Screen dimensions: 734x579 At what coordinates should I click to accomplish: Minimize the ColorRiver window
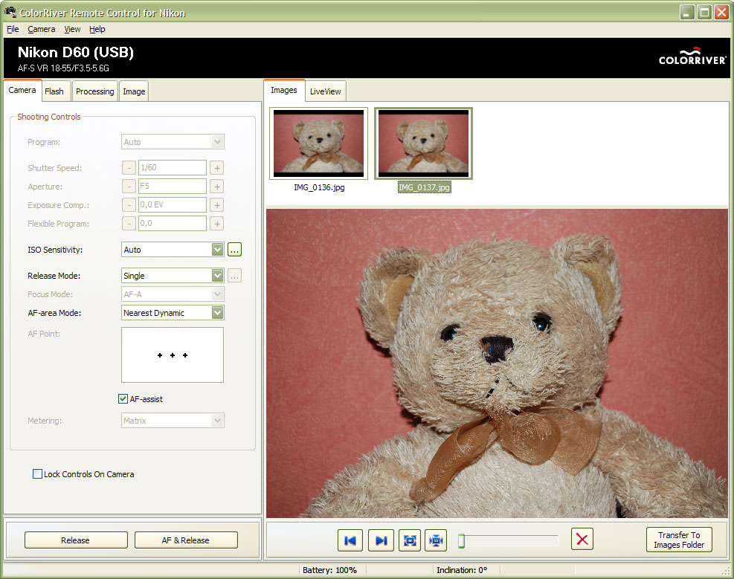pos(686,12)
